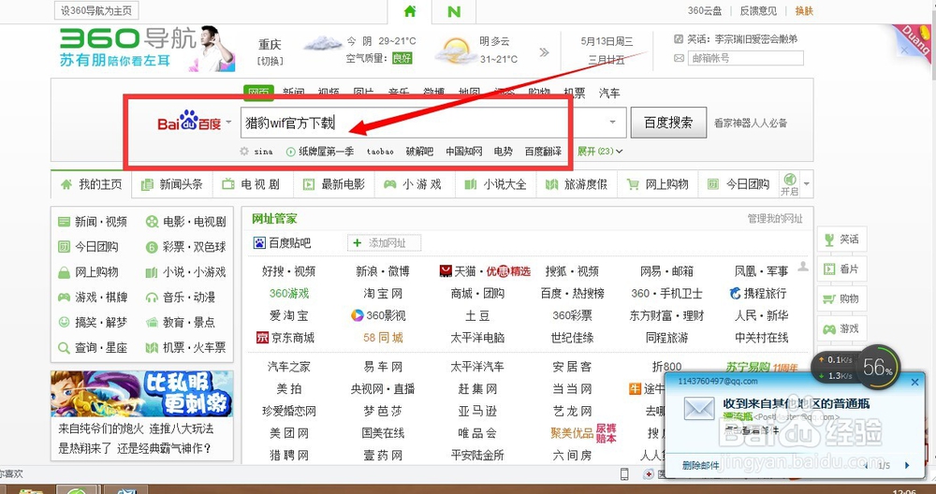936x494 pixels.
Task: Click the Baidu logo engine selector
Action: (x=189, y=123)
